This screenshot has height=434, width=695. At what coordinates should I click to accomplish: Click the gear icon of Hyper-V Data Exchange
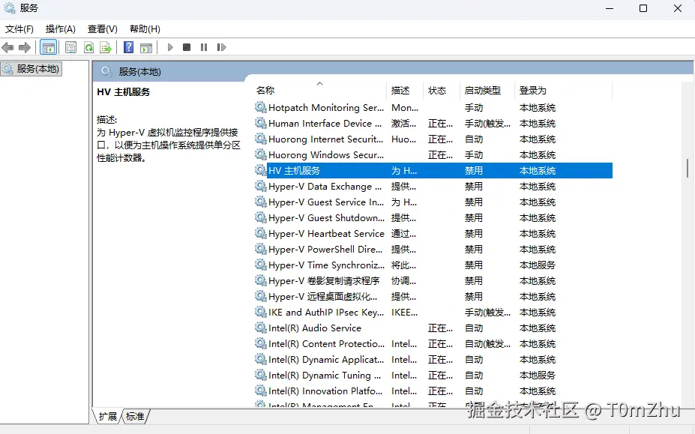point(261,186)
